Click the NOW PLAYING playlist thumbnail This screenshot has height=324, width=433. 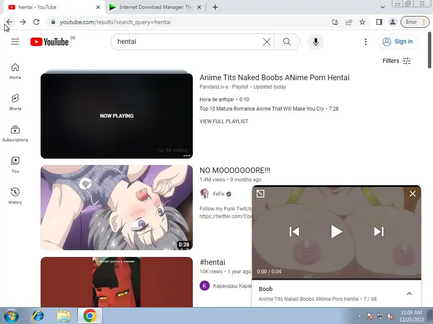pyautogui.click(x=117, y=116)
